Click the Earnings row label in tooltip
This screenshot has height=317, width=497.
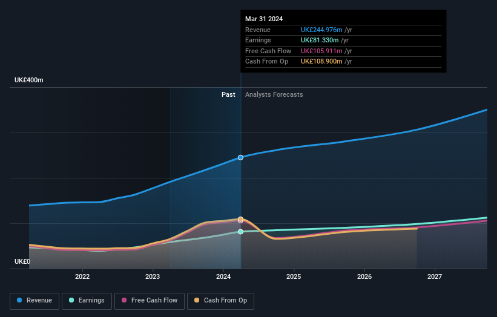tap(258, 40)
